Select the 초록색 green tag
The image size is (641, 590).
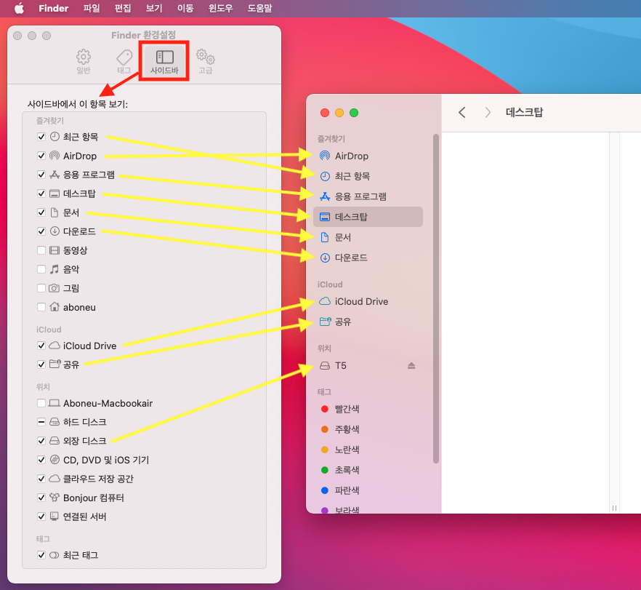[x=368, y=470]
